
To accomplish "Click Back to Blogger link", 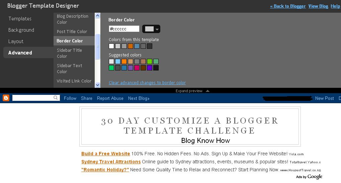I will 288,6.
